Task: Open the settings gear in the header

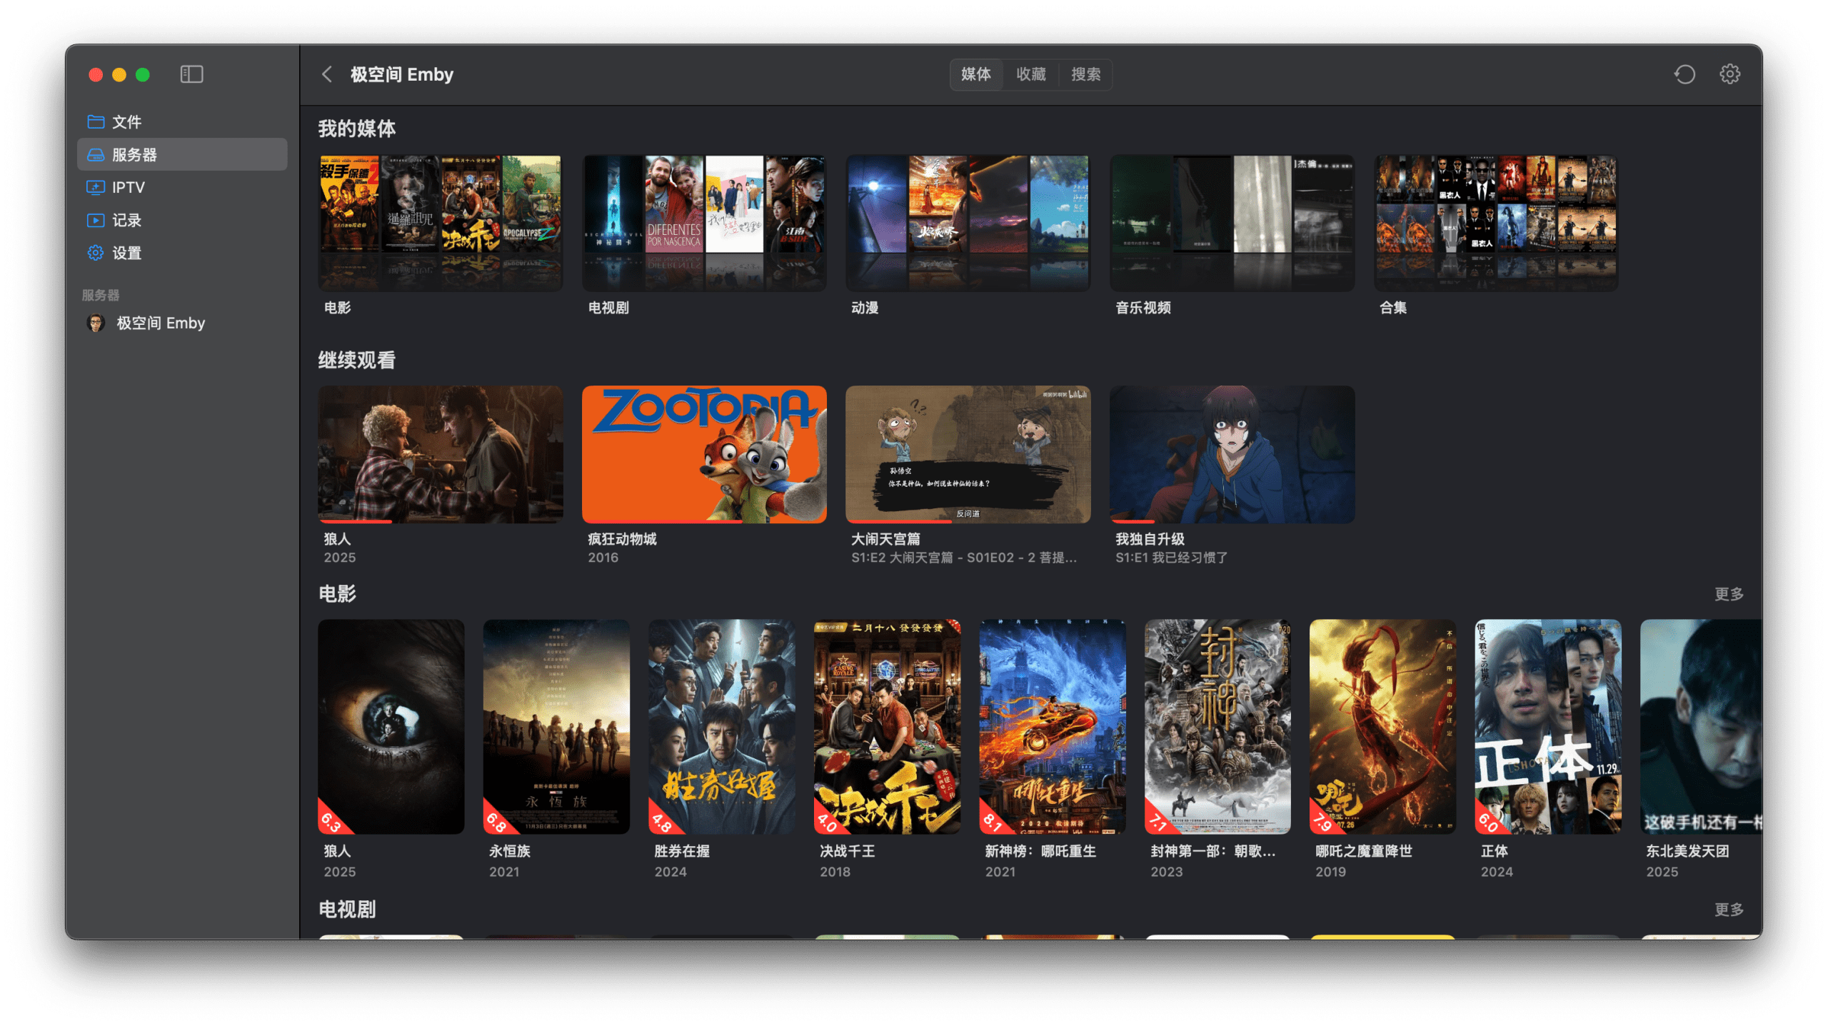Action: pyautogui.click(x=1729, y=74)
